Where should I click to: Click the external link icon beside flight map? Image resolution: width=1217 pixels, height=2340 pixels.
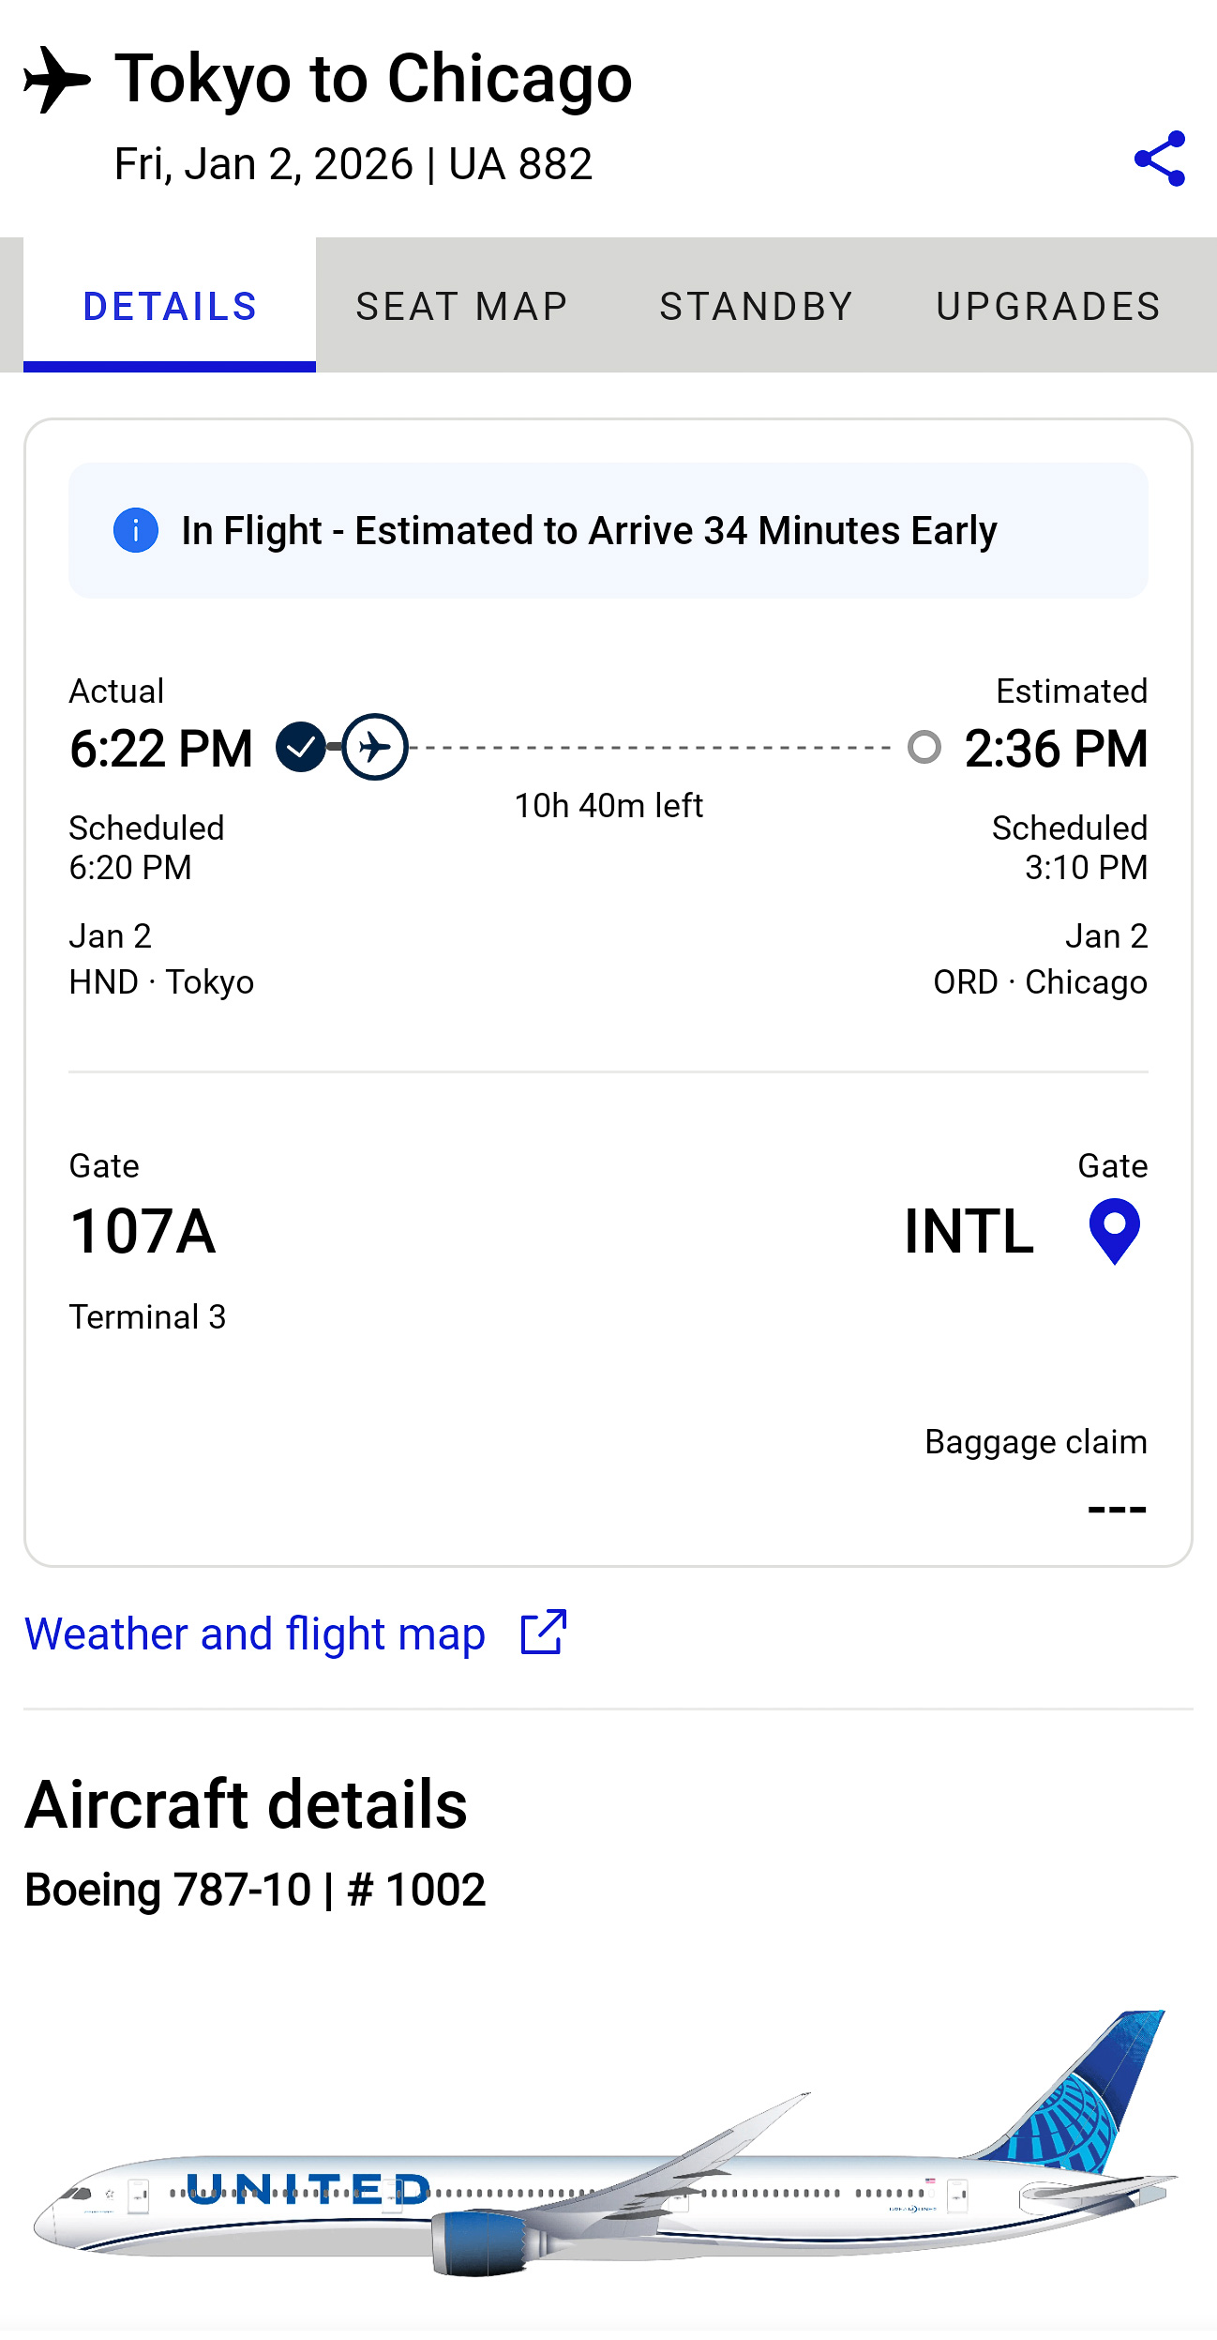[544, 1633]
